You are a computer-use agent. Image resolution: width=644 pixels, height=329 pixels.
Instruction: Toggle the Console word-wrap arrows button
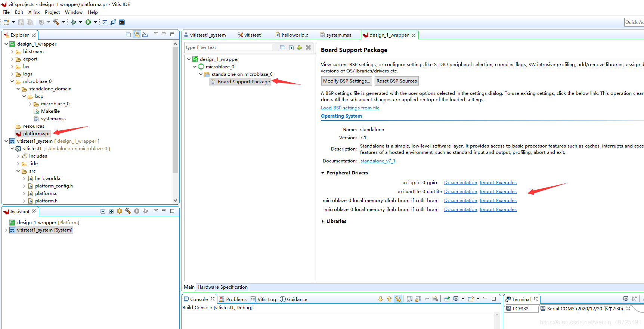coord(398,299)
